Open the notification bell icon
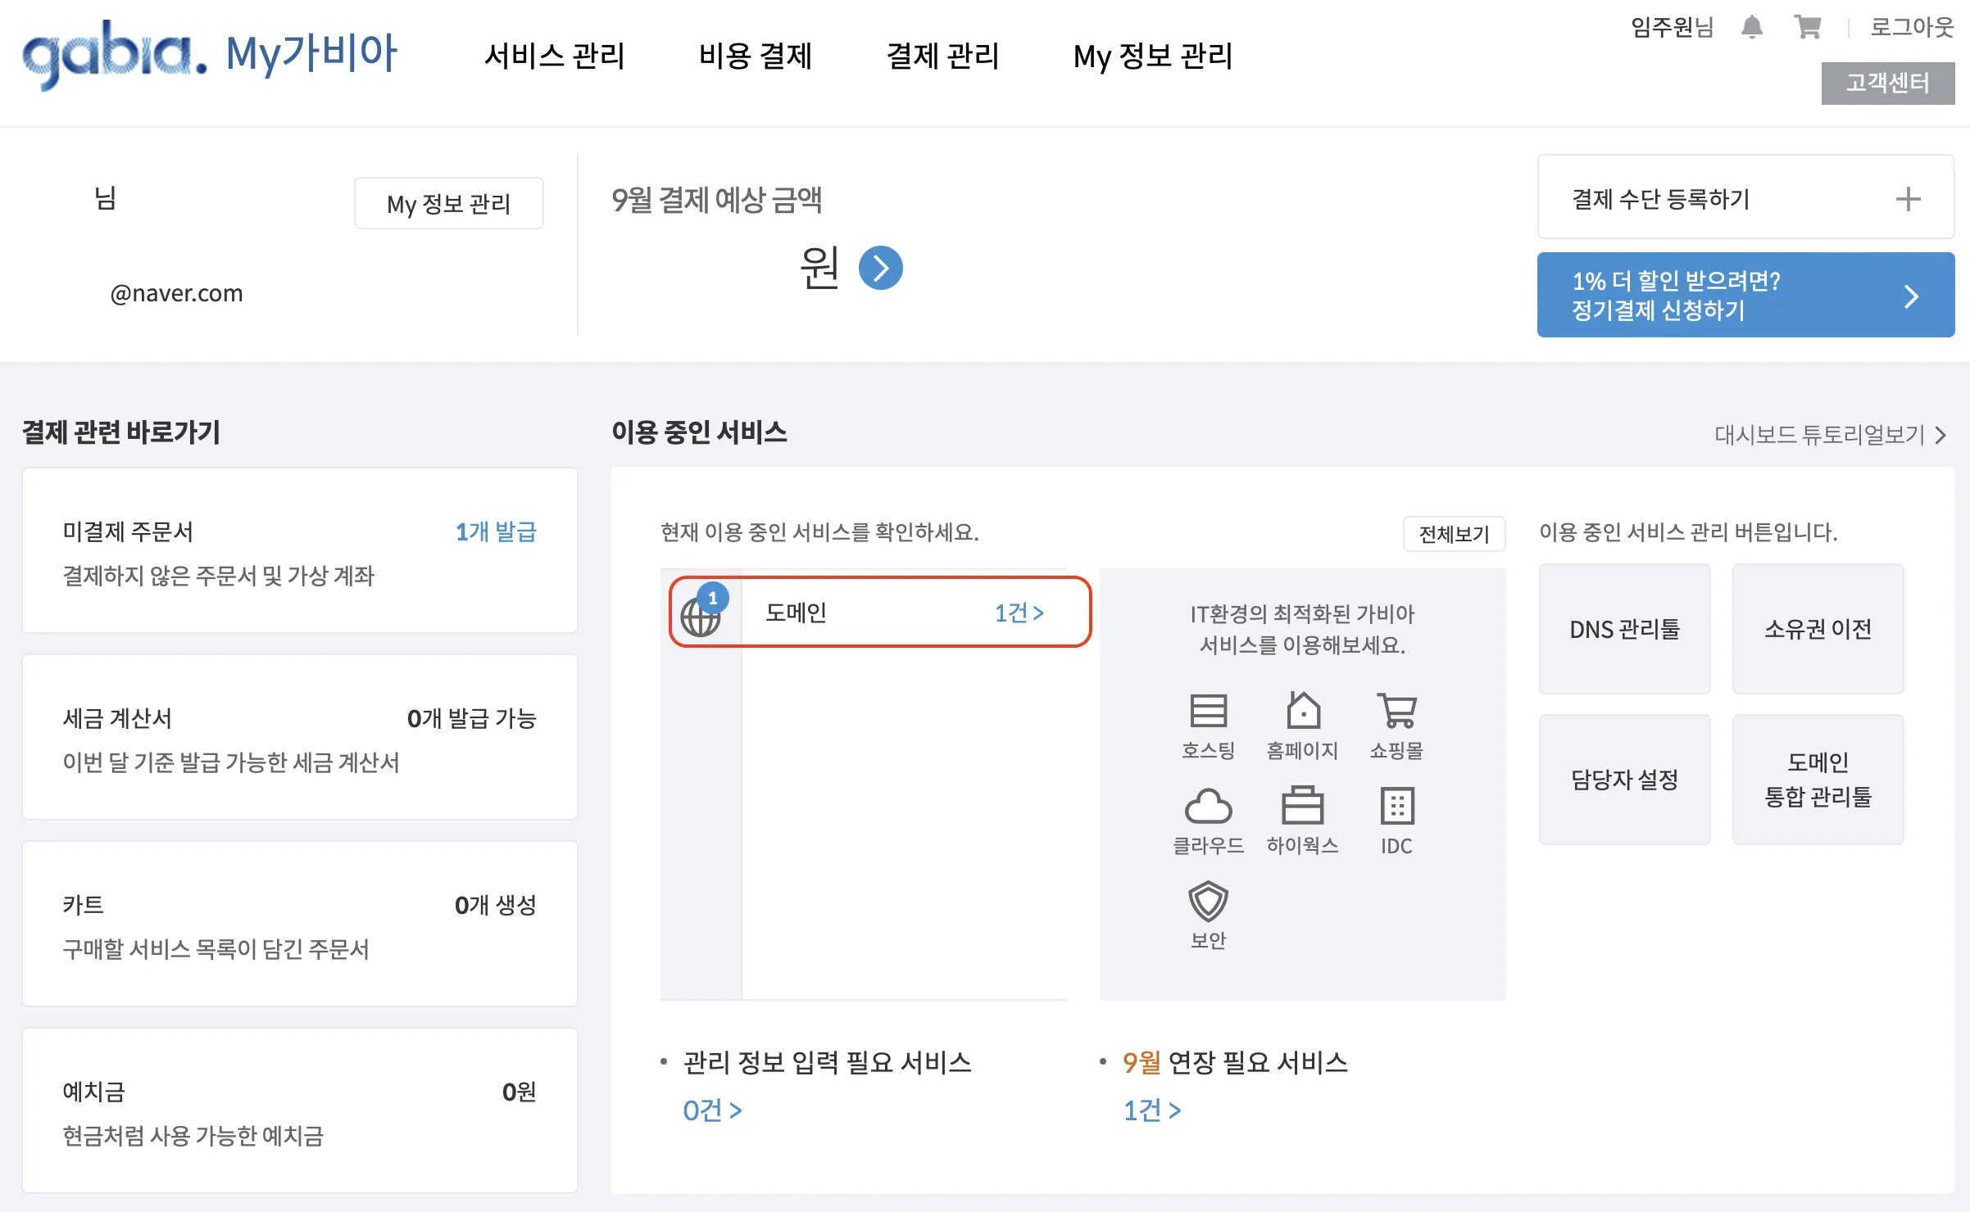1970x1212 pixels. pos(1754,27)
